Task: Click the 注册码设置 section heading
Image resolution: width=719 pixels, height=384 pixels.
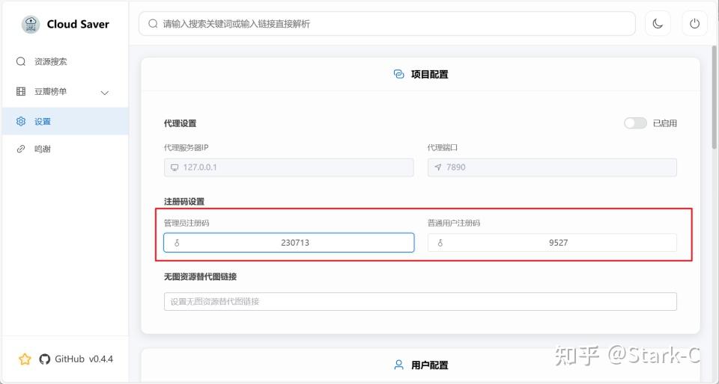Action: point(184,202)
